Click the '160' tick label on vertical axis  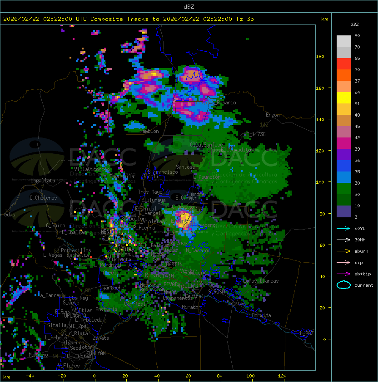pyautogui.click(x=320, y=88)
